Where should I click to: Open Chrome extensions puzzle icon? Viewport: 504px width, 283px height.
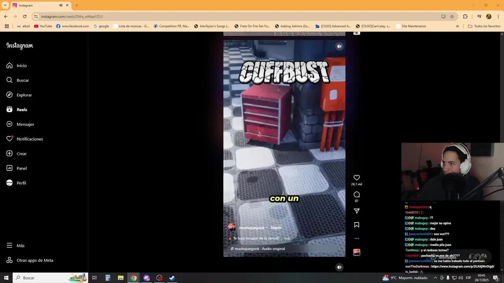click(x=465, y=17)
